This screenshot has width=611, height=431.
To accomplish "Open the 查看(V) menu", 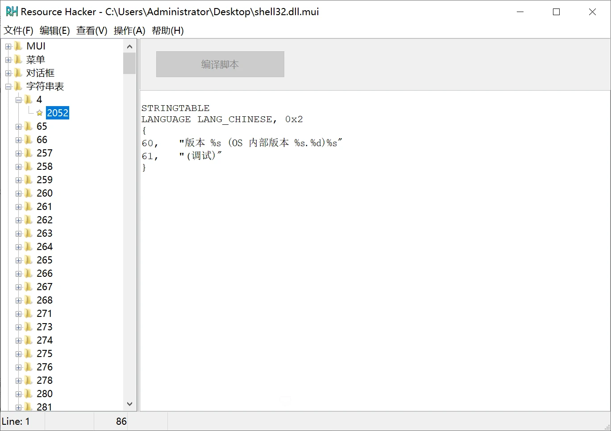I will coord(91,30).
